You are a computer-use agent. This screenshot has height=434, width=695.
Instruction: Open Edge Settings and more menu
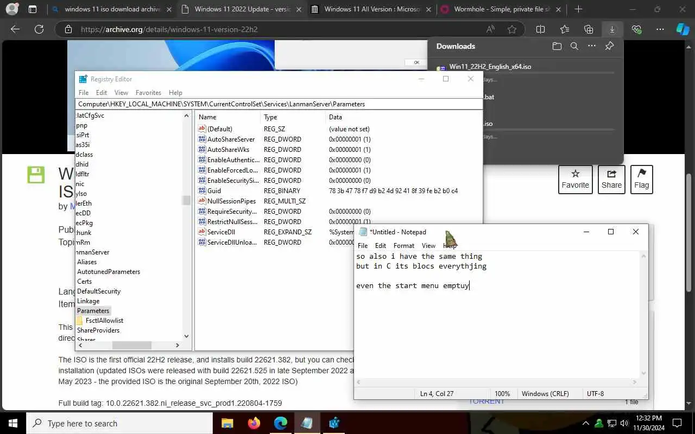click(660, 29)
